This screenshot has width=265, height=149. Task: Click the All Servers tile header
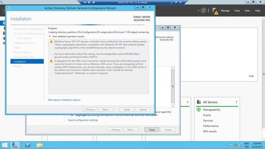217,102
